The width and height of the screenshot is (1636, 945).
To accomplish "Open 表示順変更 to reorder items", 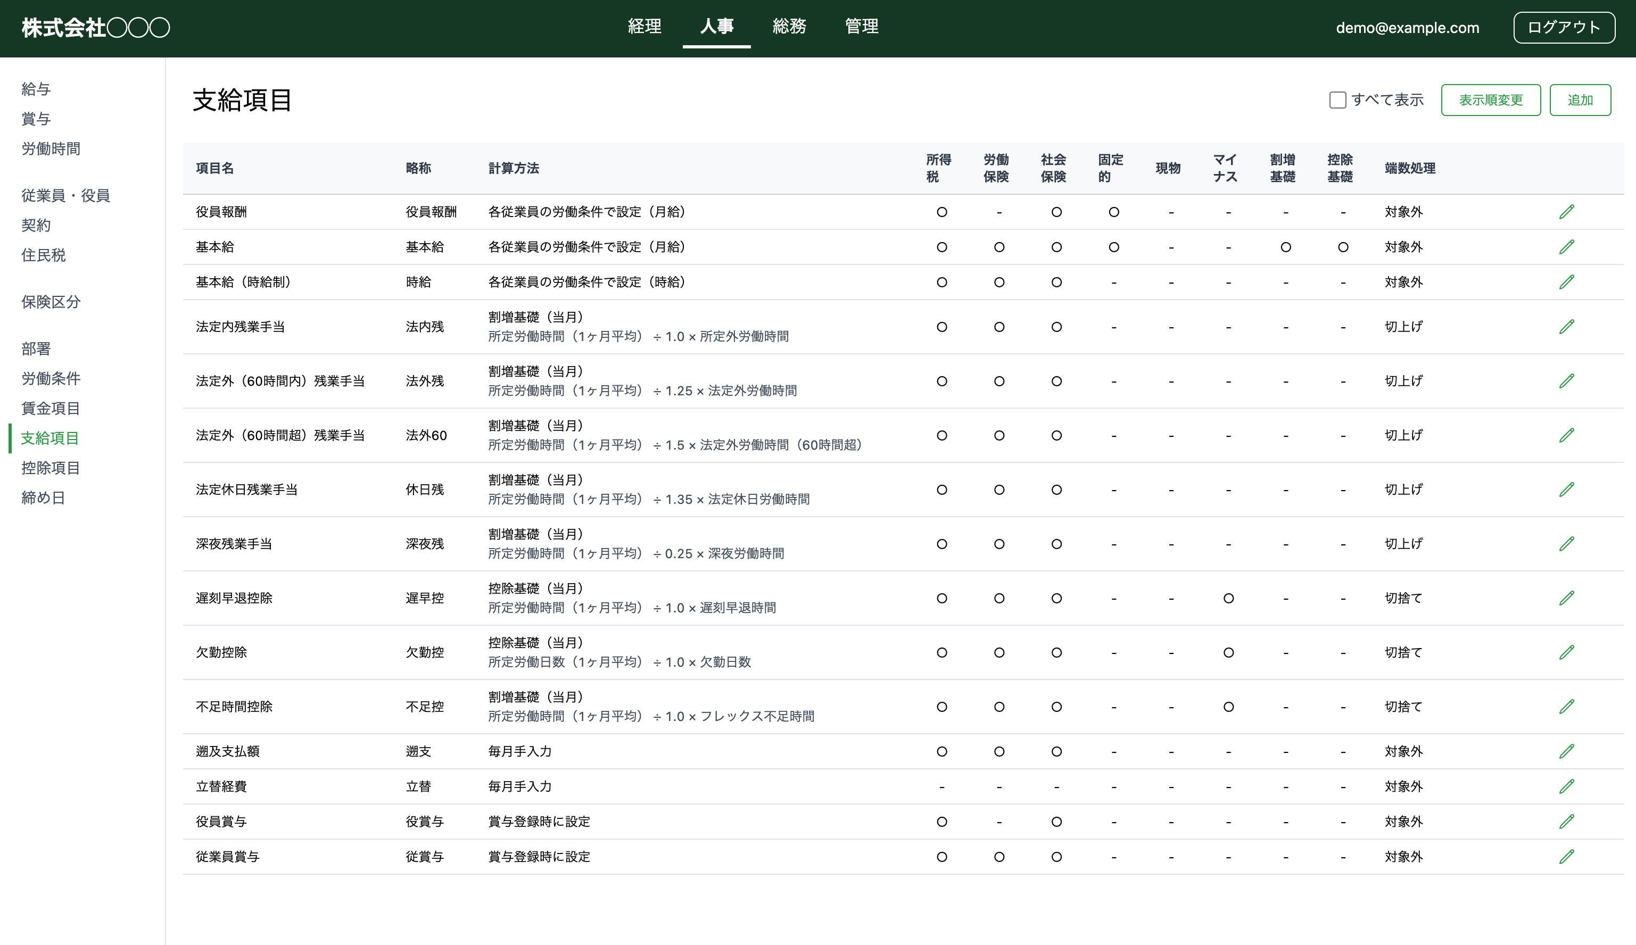I will [1491, 100].
